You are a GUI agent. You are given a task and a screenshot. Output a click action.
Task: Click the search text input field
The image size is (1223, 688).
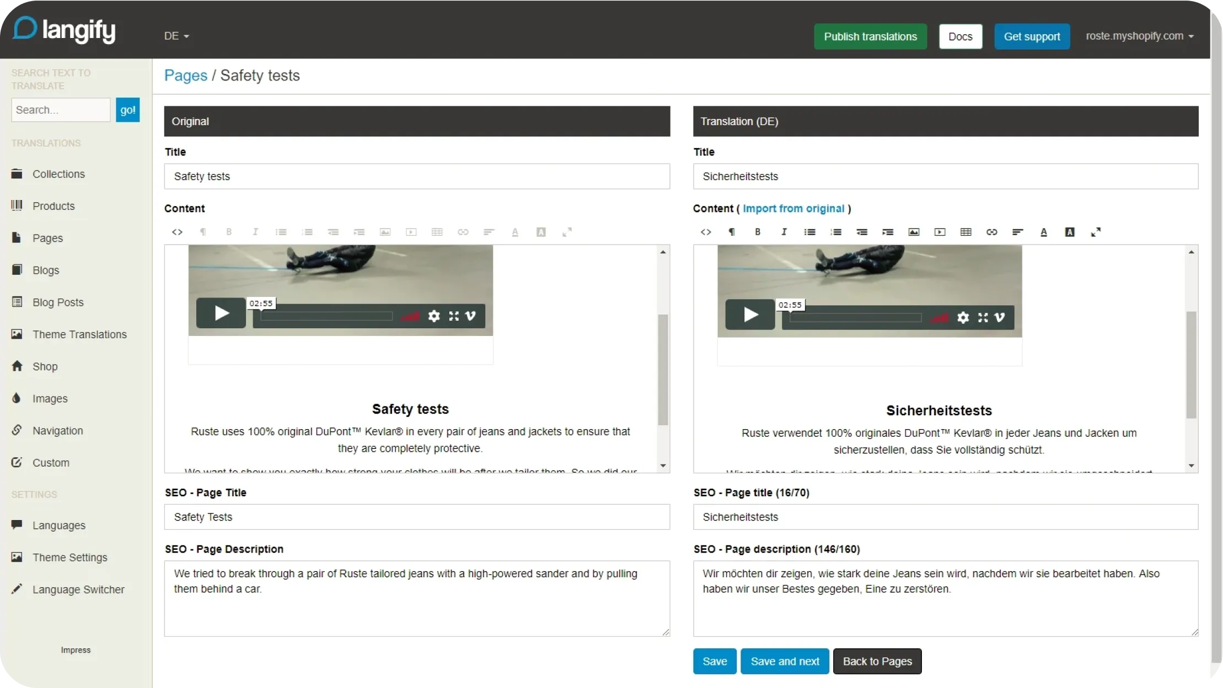(61, 110)
